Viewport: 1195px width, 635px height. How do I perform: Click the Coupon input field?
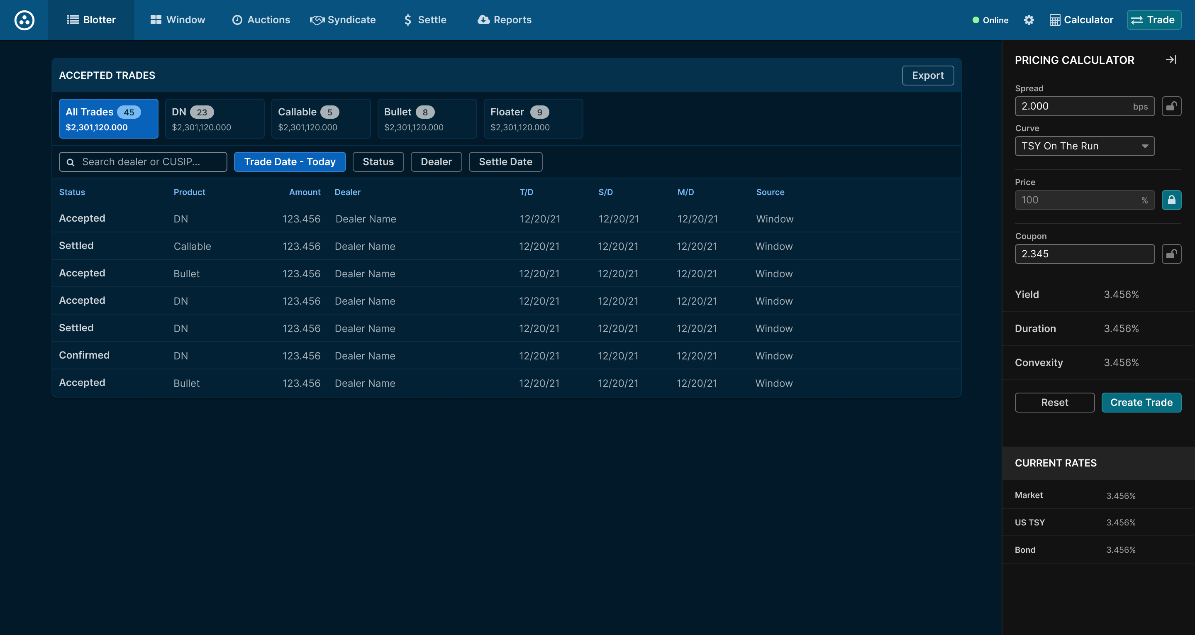click(1085, 254)
